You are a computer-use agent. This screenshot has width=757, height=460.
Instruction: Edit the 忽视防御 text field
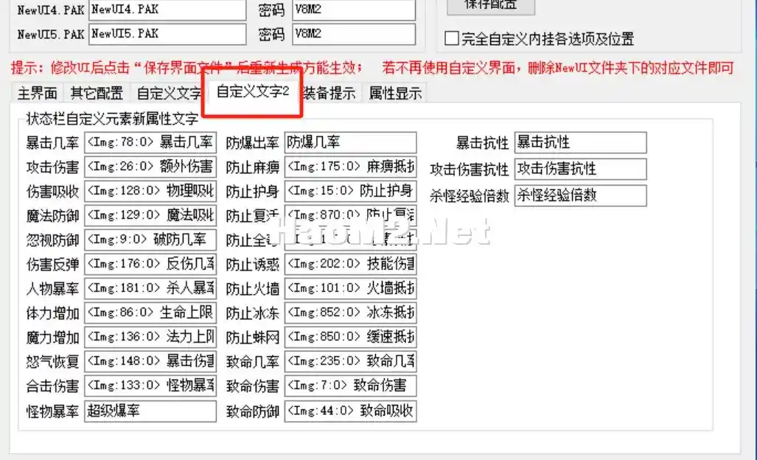(x=150, y=240)
